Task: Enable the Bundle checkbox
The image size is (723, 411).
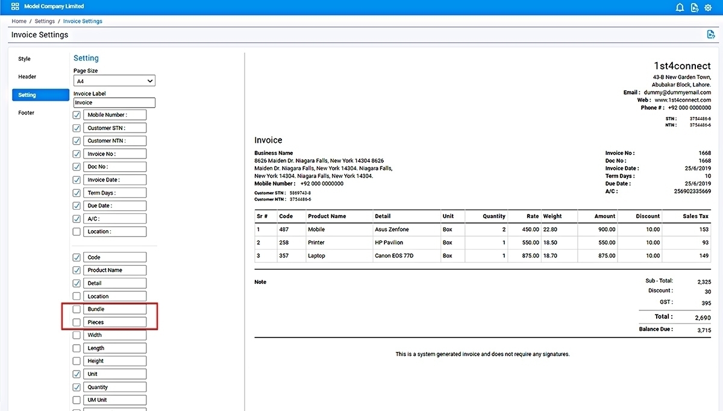Action: tap(77, 309)
